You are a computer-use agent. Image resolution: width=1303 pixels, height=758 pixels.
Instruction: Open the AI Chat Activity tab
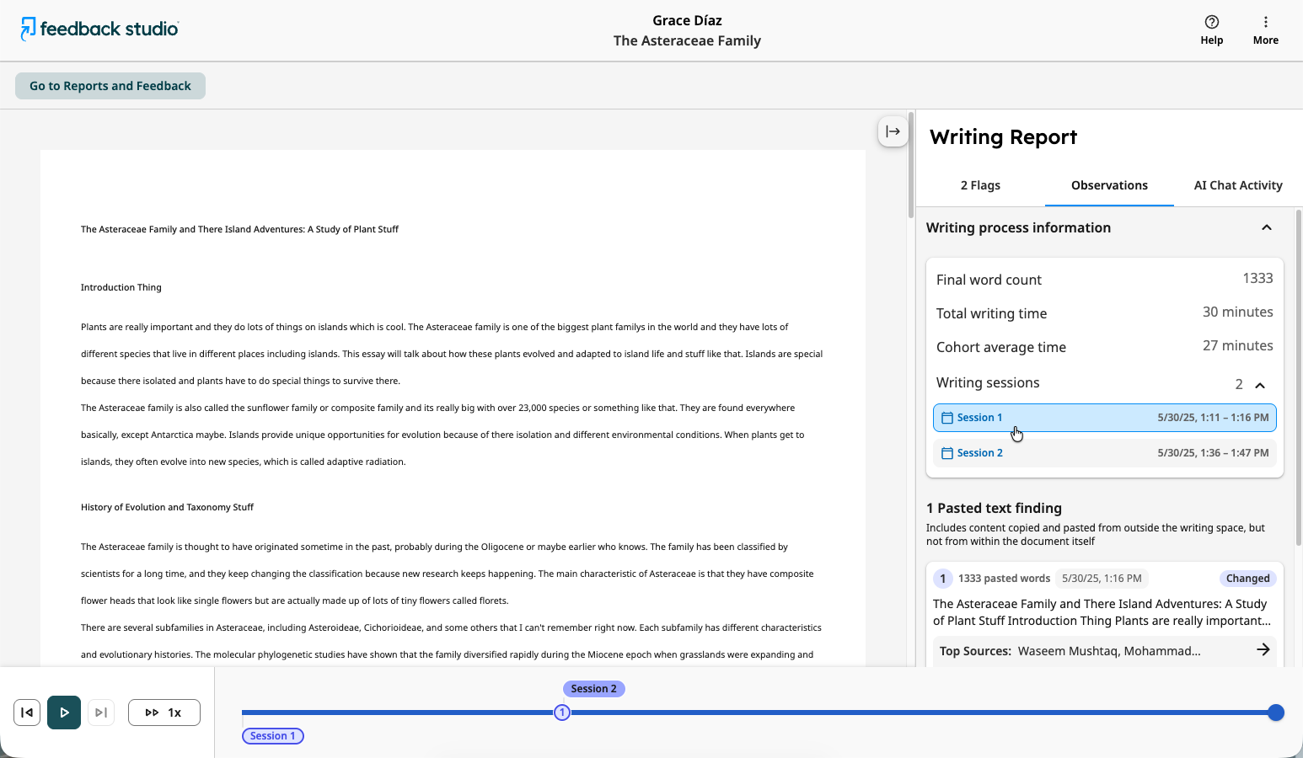[x=1238, y=185]
